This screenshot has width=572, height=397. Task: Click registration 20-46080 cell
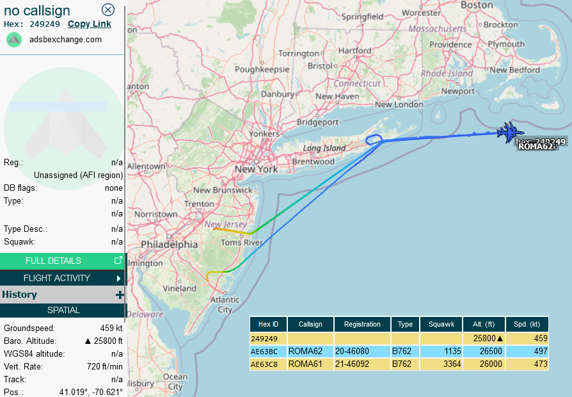[x=362, y=352]
